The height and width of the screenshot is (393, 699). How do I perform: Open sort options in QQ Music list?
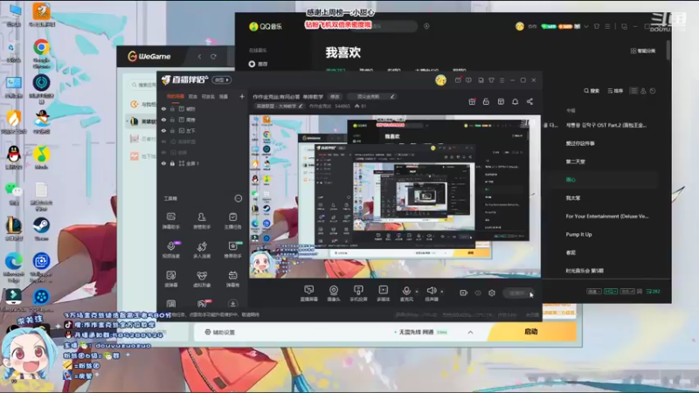click(615, 91)
